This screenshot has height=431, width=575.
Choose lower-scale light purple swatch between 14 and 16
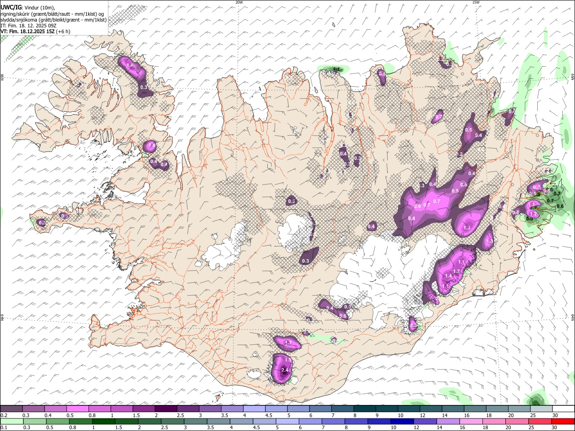coord(448,421)
